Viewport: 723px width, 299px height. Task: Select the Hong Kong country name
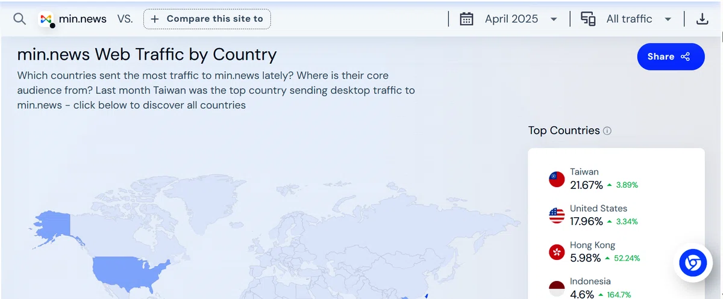tap(593, 245)
